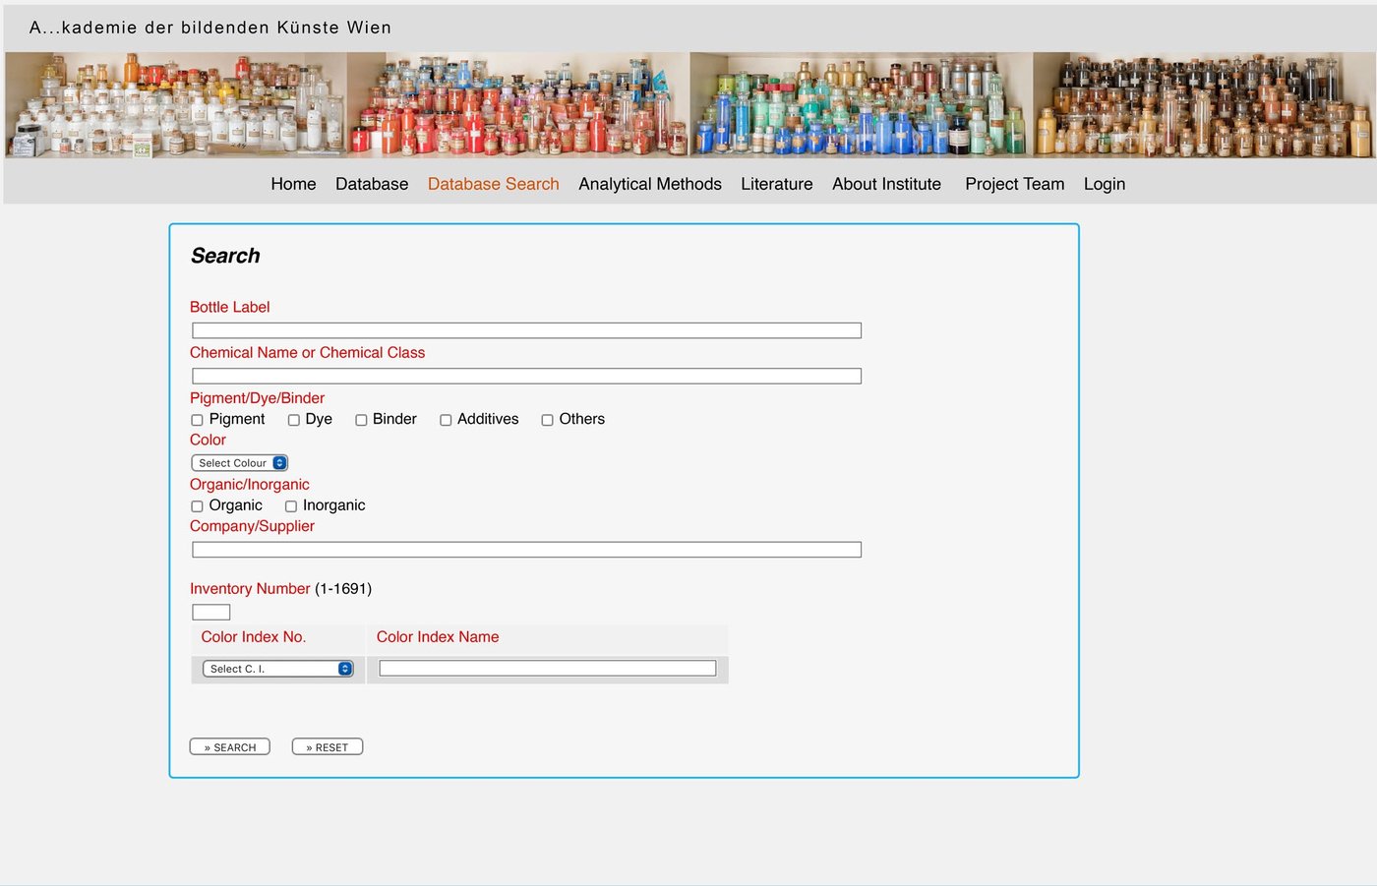Enable the Pigment checkbox
Image resolution: width=1377 pixels, height=886 pixels.
[x=197, y=420]
